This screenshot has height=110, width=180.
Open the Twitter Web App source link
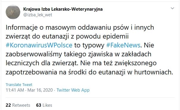tap(73, 90)
